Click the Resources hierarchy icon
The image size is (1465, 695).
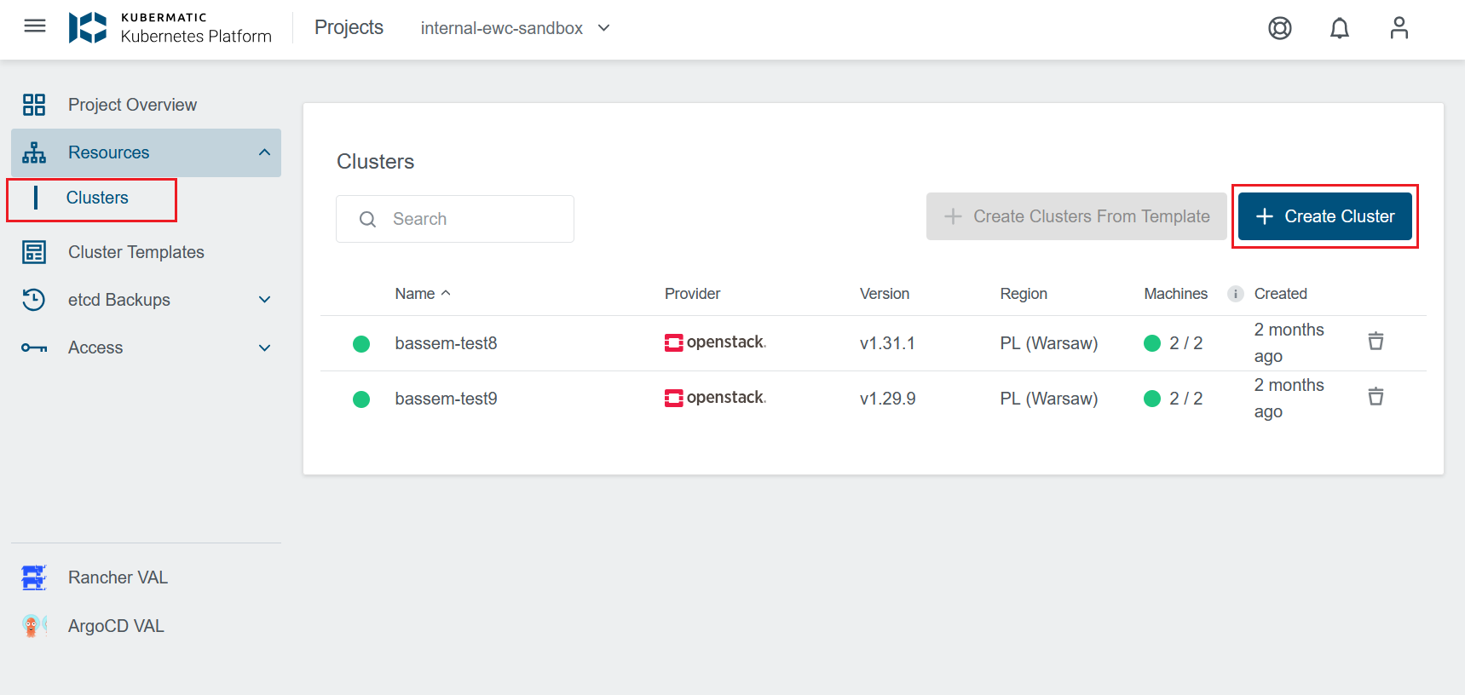tap(34, 152)
